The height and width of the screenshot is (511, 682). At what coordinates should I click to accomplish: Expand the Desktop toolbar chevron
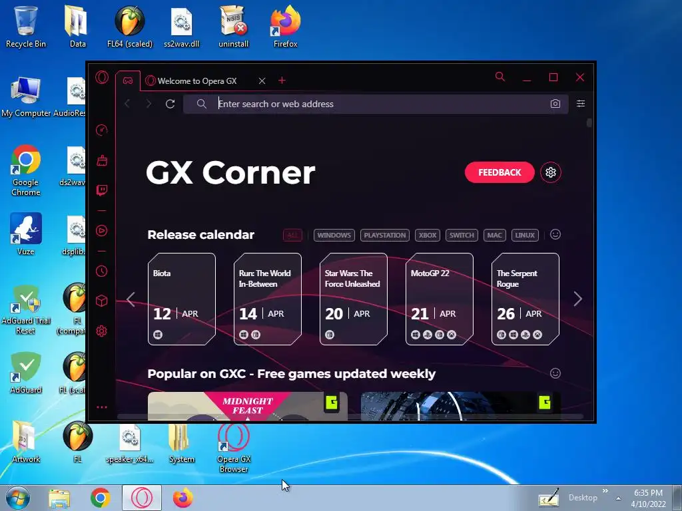coord(605,491)
